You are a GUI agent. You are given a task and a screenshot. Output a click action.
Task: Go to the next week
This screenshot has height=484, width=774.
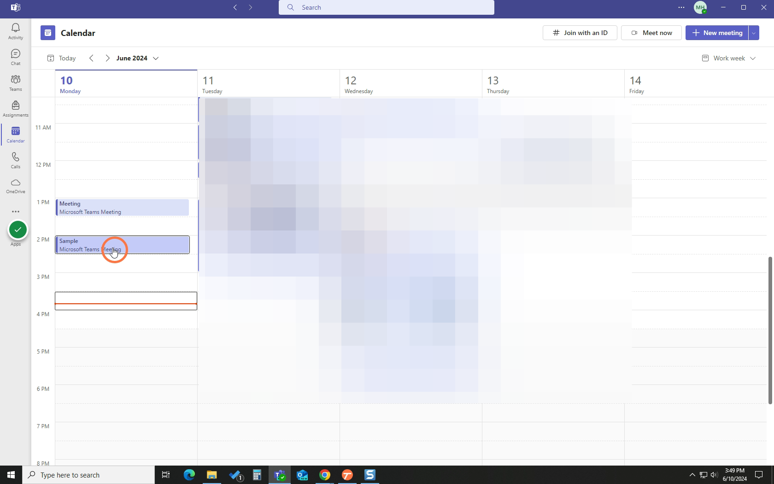pos(107,58)
